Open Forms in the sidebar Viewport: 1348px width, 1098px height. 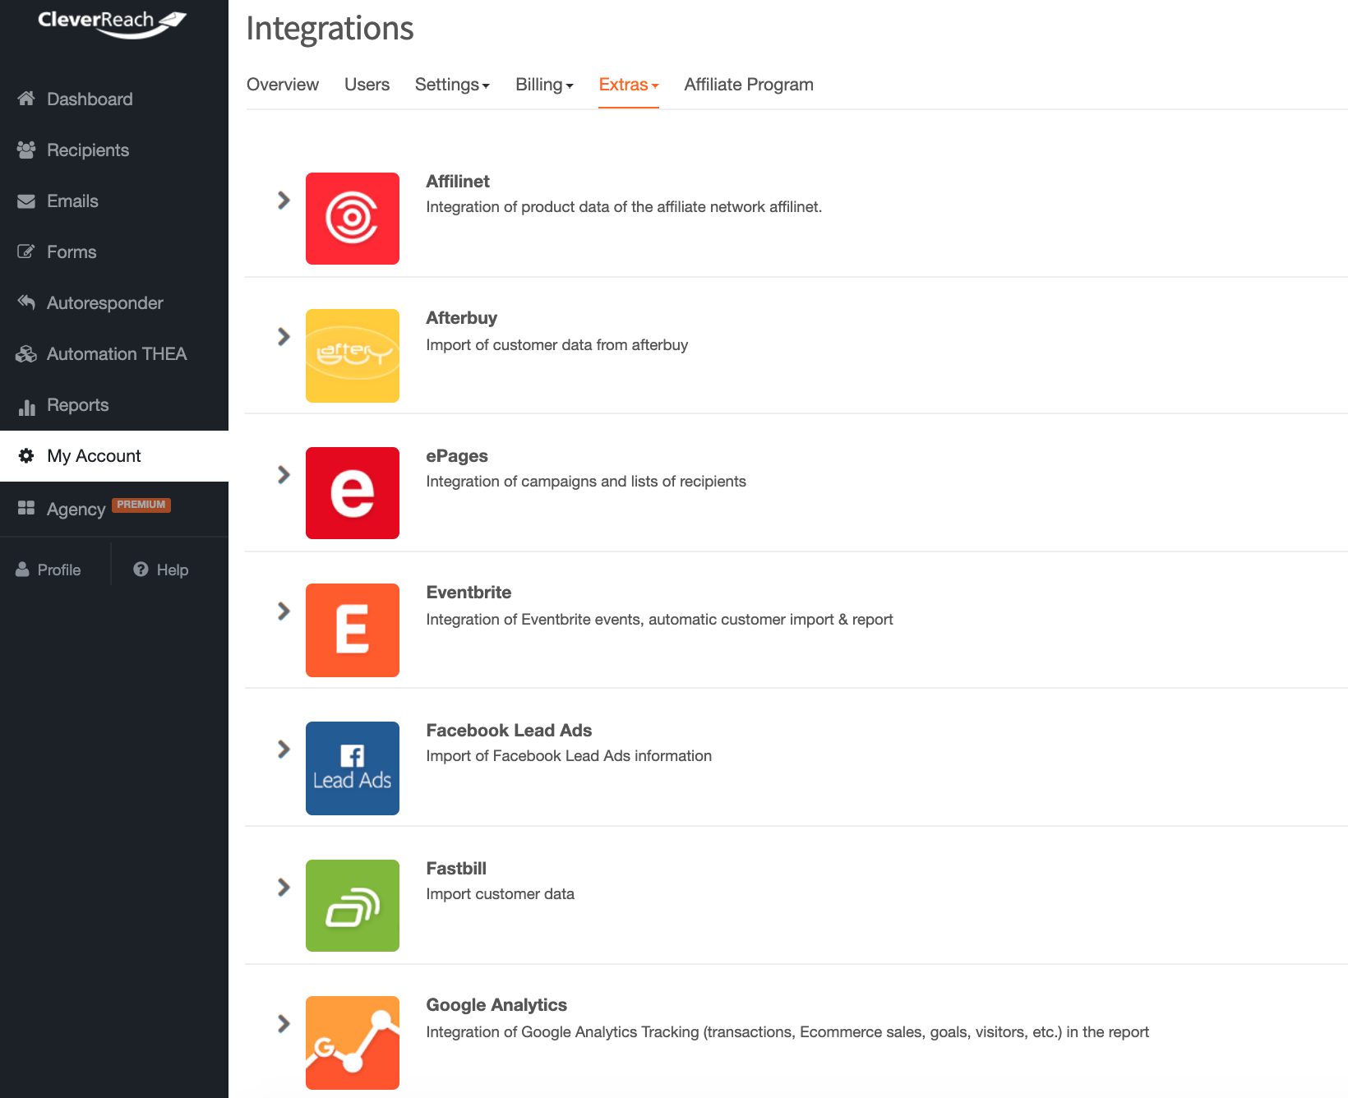pyautogui.click(x=114, y=252)
